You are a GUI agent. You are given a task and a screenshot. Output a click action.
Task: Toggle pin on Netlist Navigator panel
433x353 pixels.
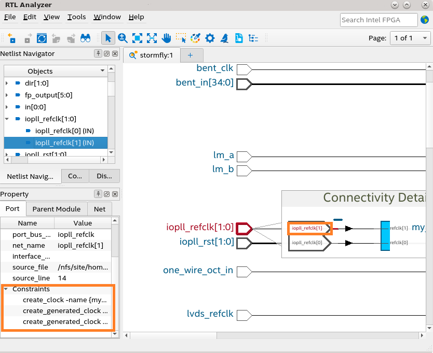(98, 54)
